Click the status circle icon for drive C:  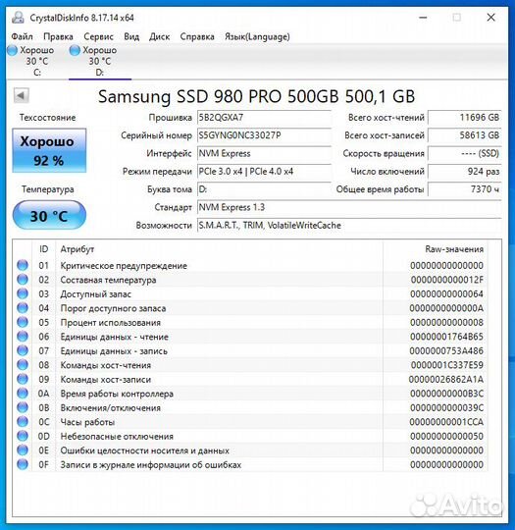(12, 50)
